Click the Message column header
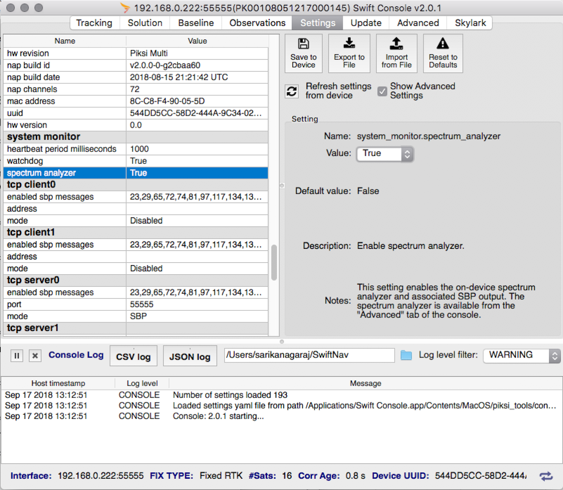 tap(365, 383)
